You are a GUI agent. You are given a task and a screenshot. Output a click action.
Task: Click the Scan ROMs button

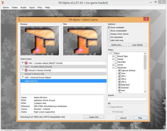(x=137, y=45)
